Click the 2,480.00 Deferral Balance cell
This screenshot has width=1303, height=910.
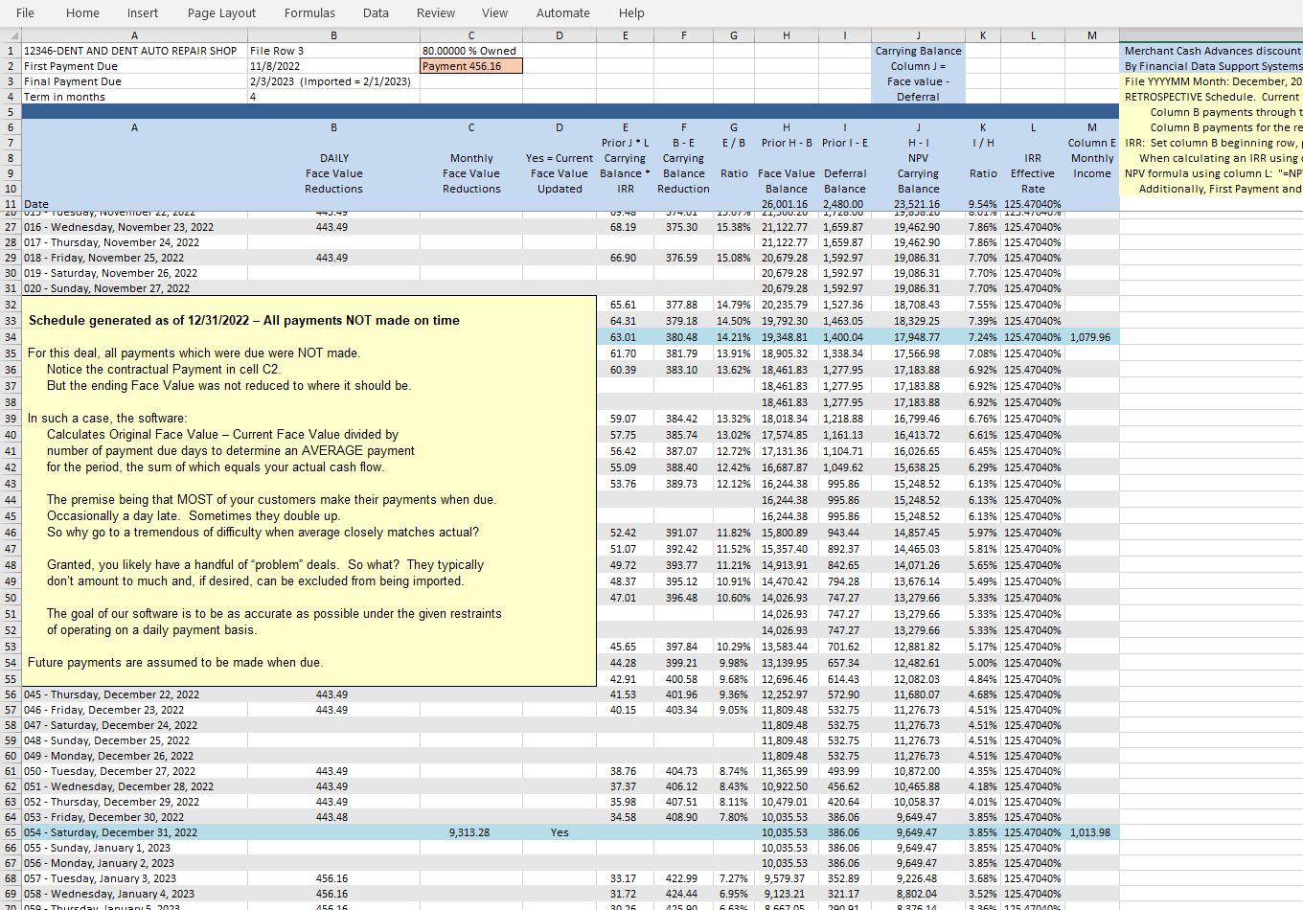(x=844, y=204)
